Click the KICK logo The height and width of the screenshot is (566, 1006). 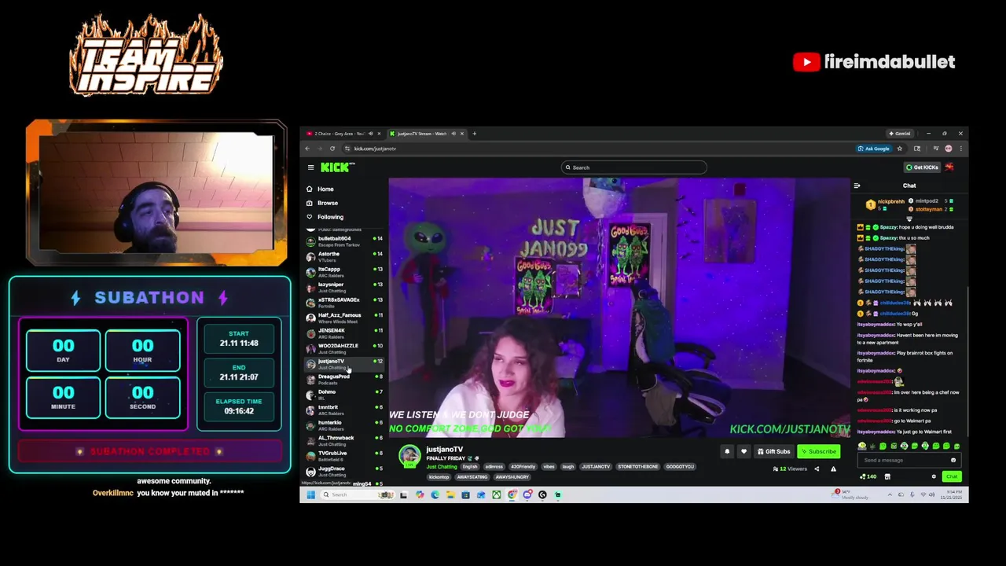[336, 167]
